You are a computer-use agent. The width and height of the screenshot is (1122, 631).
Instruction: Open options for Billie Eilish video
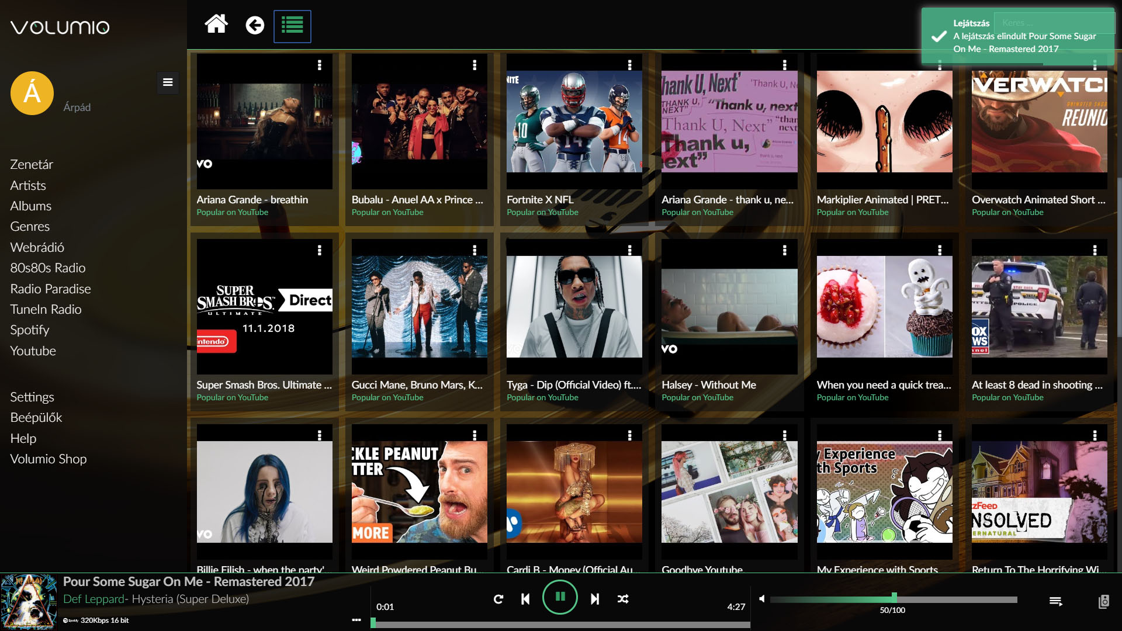[320, 435]
